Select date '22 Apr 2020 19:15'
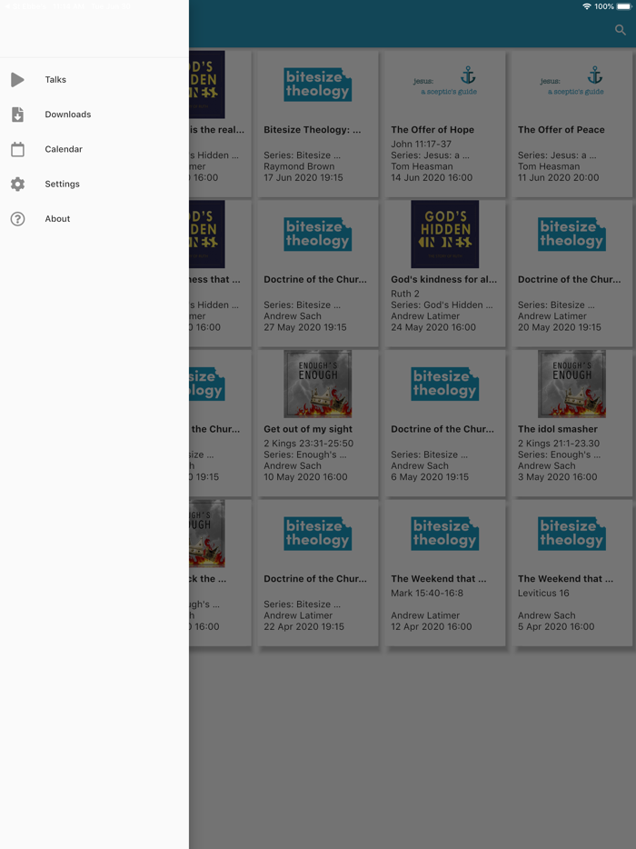Screen dimensions: 636x849 pyautogui.click(x=303, y=626)
